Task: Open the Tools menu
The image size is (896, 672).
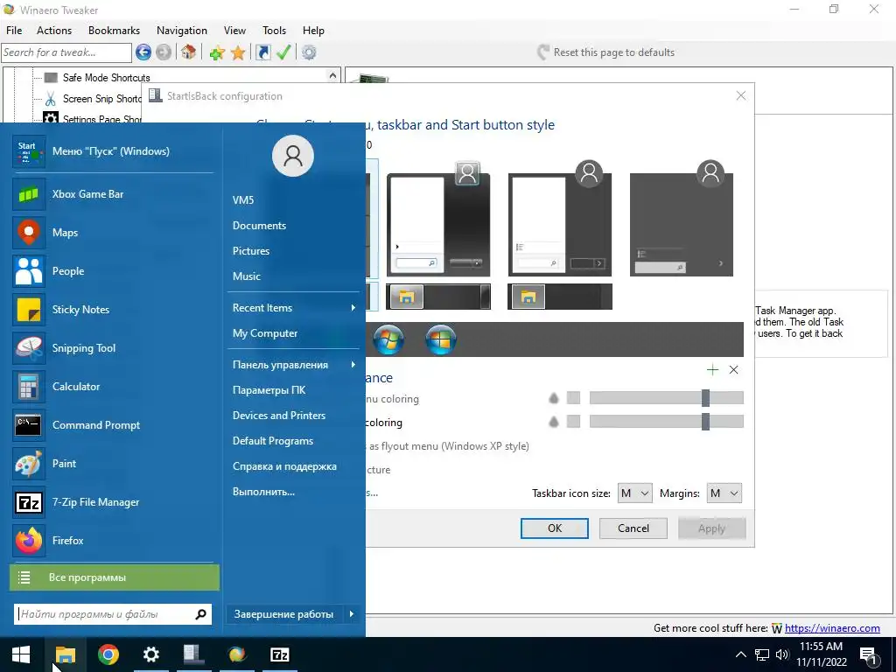Action: (x=274, y=31)
